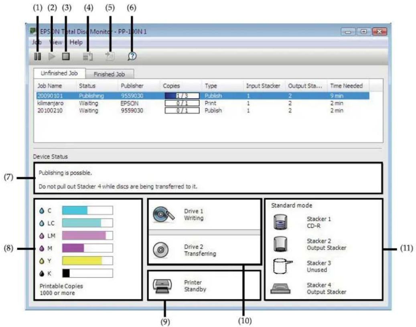Click the 9 min time needed cell
Viewport: 416px width, 327px height.
point(337,96)
